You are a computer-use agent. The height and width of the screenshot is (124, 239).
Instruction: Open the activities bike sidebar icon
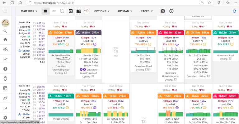pos(5,49)
